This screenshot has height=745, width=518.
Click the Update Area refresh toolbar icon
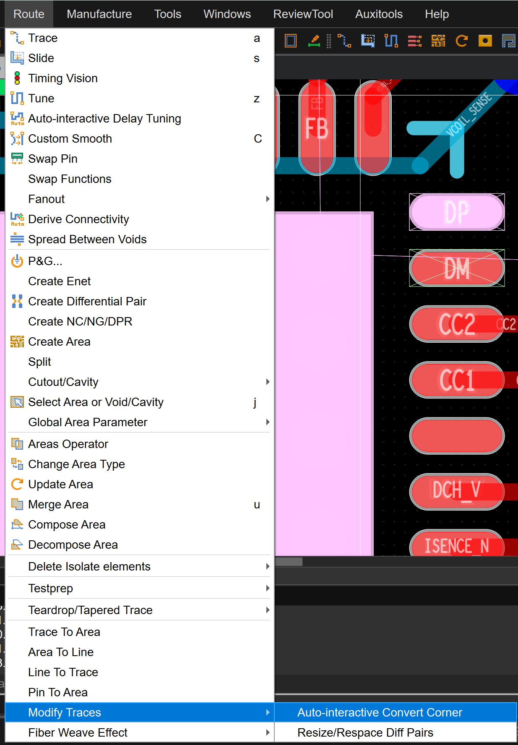point(461,41)
